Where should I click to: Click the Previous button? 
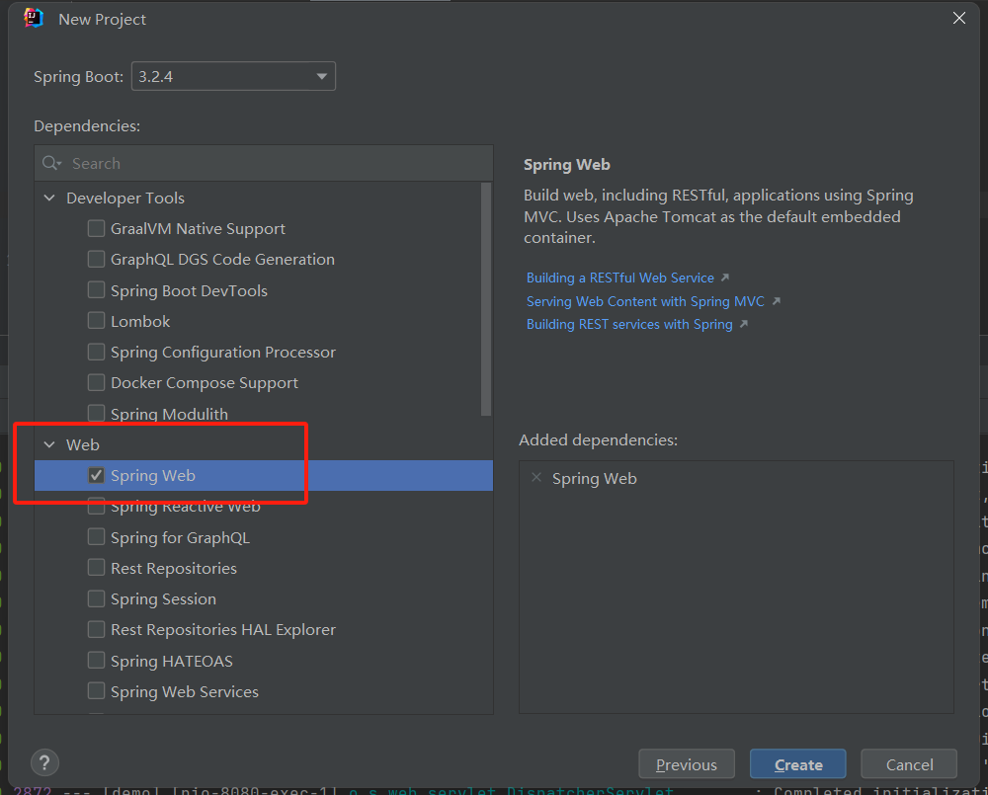pos(687,764)
